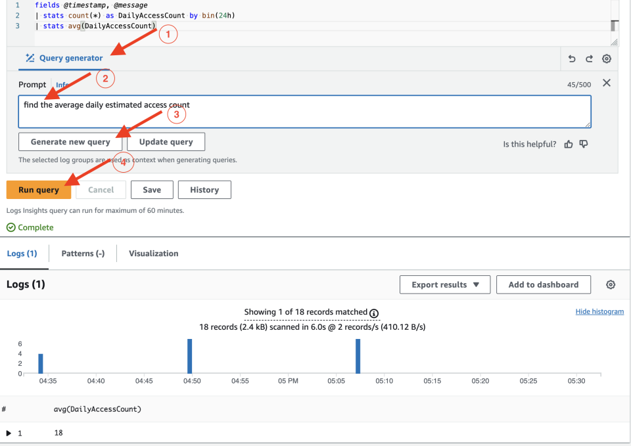Click the redo arrow icon
Screen dimensions: 631x446
pos(589,58)
